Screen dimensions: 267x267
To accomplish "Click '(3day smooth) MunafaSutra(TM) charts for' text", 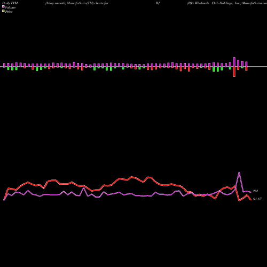I will click(x=77, y=3).
